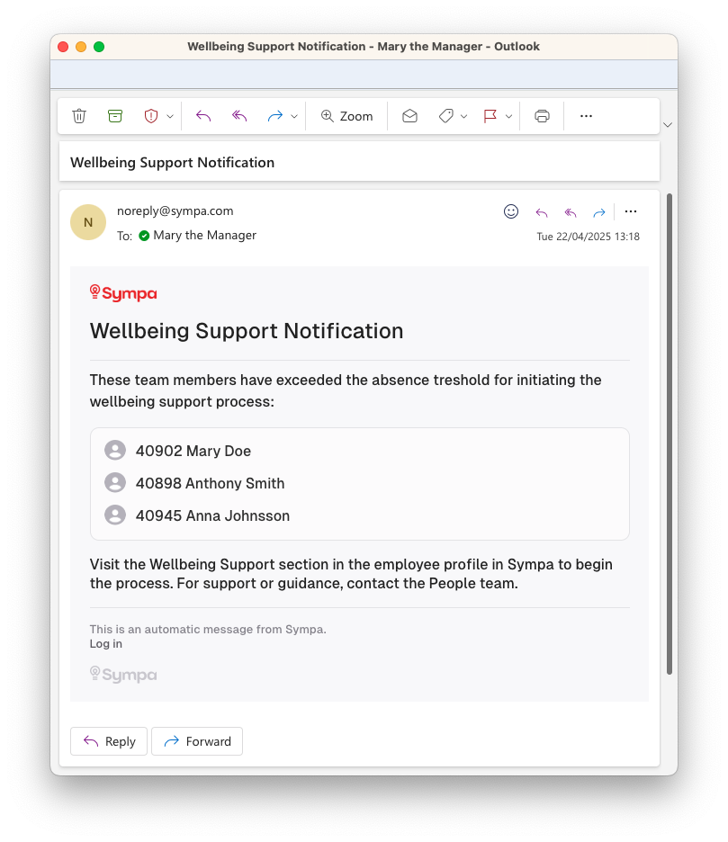Follow the Log in link
The height and width of the screenshot is (842, 728).
[x=106, y=643]
